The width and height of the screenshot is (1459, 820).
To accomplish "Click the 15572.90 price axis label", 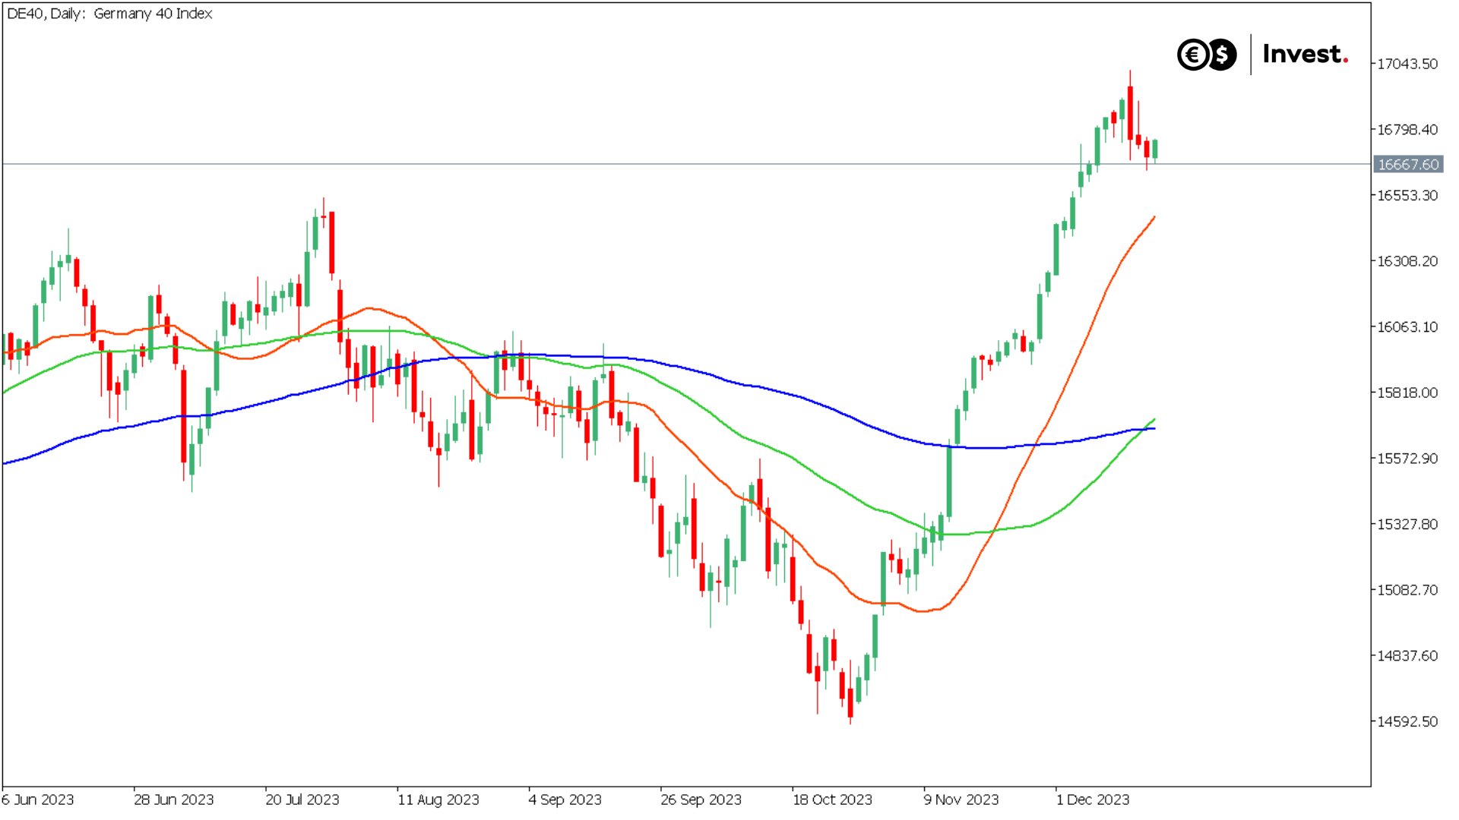I will click(x=1407, y=459).
